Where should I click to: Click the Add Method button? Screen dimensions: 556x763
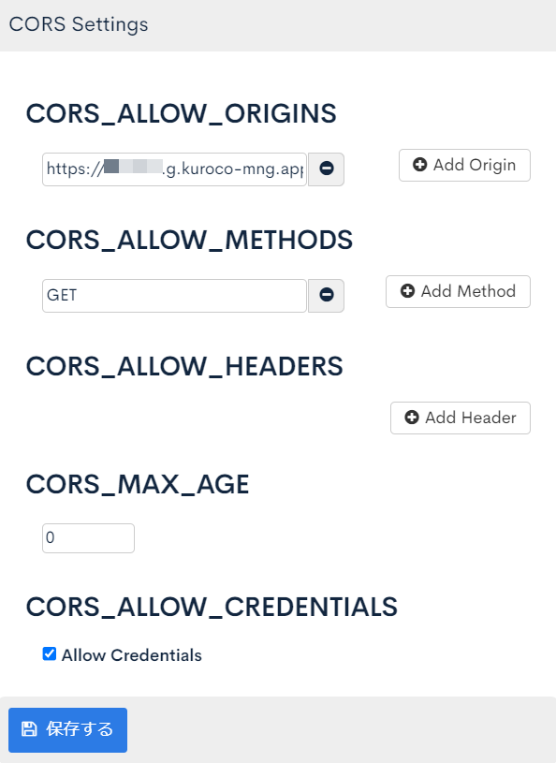point(458,291)
